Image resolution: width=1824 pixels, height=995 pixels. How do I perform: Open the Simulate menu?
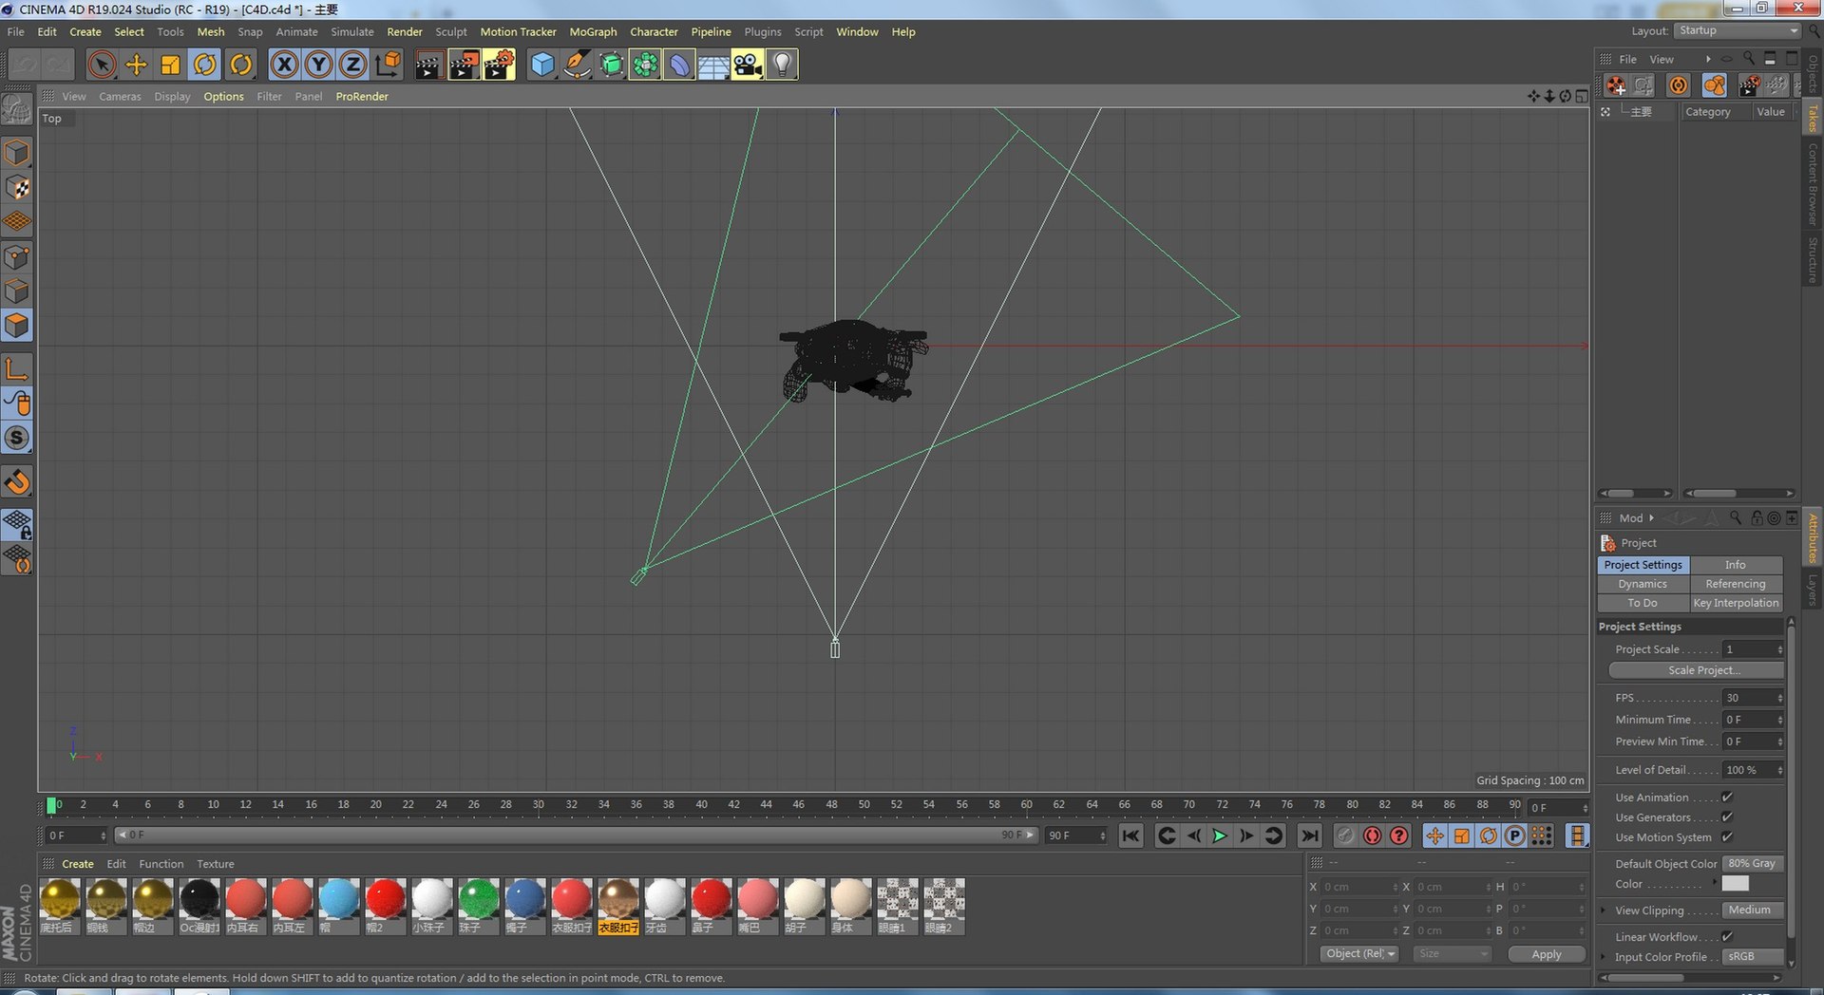click(351, 32)
